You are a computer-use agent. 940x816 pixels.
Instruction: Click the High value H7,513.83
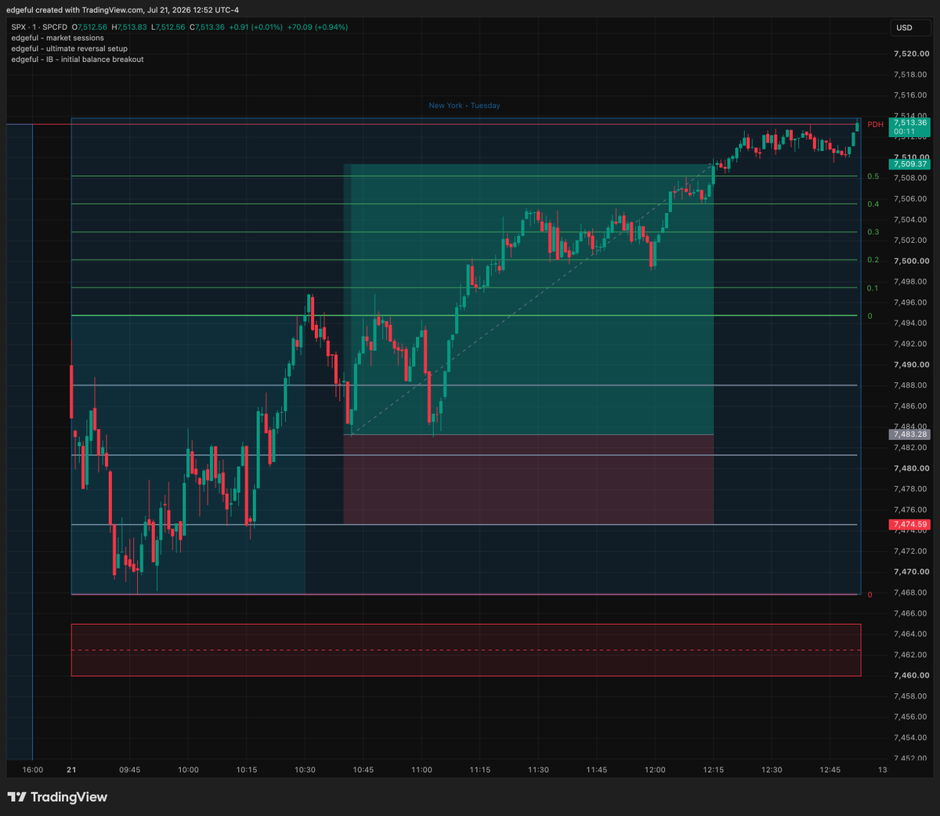129,27
